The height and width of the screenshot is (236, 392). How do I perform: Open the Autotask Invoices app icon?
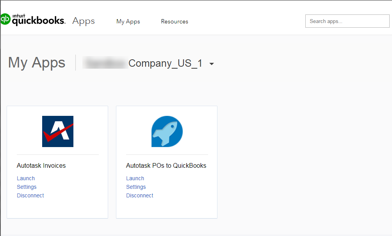58,131
